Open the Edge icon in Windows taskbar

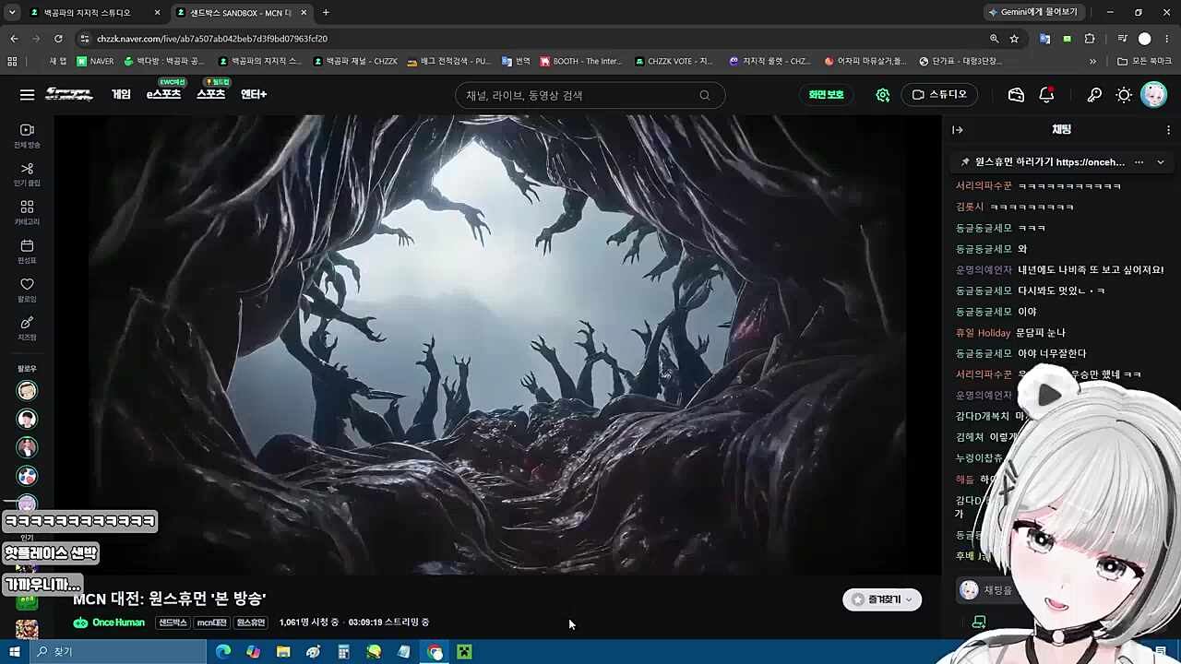coord(223,652)
